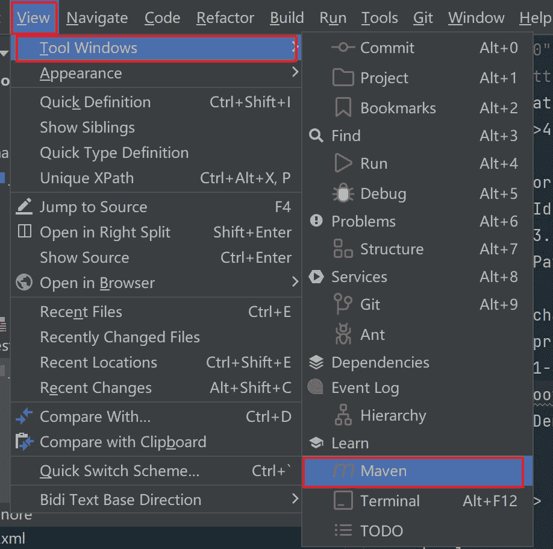Click the Commit tool window icon
Image resolution: width=553 pixels, height=549 pixels.
343,48
